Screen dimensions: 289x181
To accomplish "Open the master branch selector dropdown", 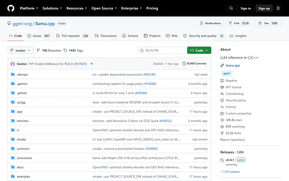I will (21, 50).
